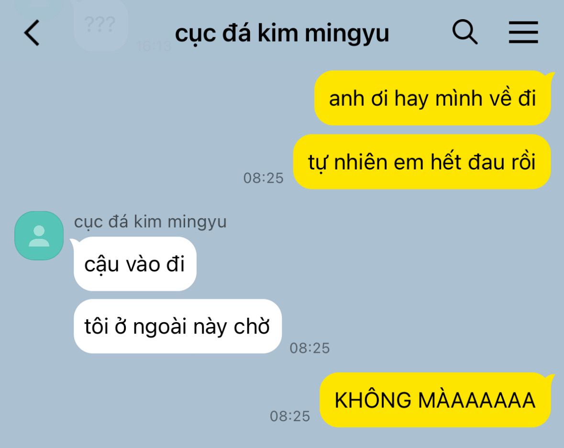The width and height of the screenshot is (564, 448).
Task: Open the search magnifier icon
Action: (x=464, y=32)
